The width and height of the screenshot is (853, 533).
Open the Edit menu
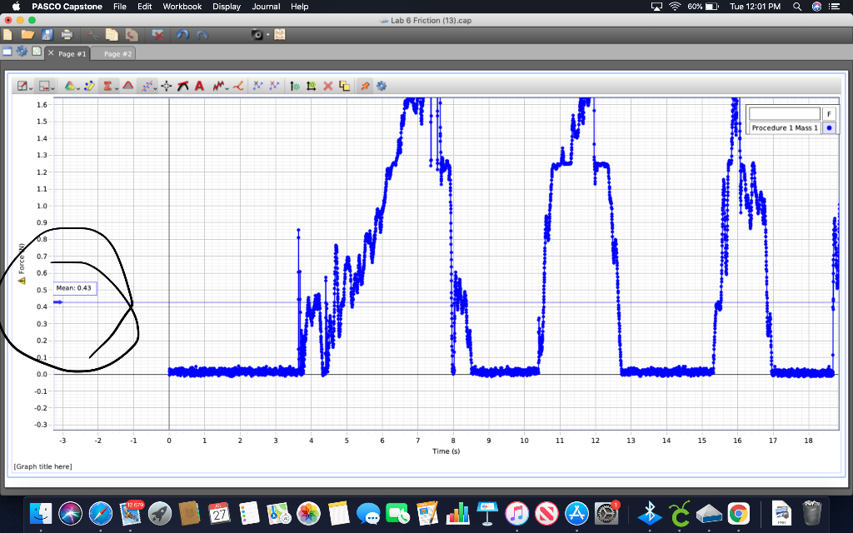[x=145, y=7]
